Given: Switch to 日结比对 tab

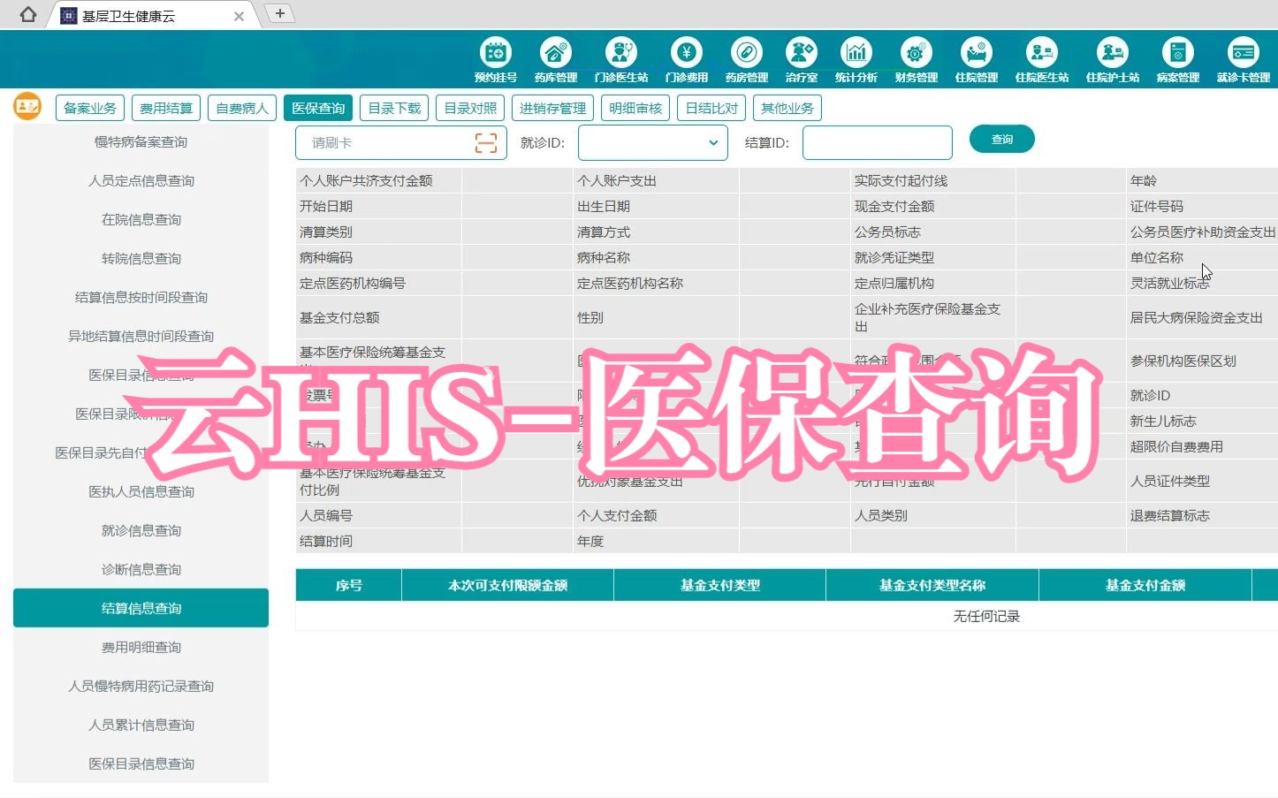Looking at the screenshot, I should (x=711, y=108).
